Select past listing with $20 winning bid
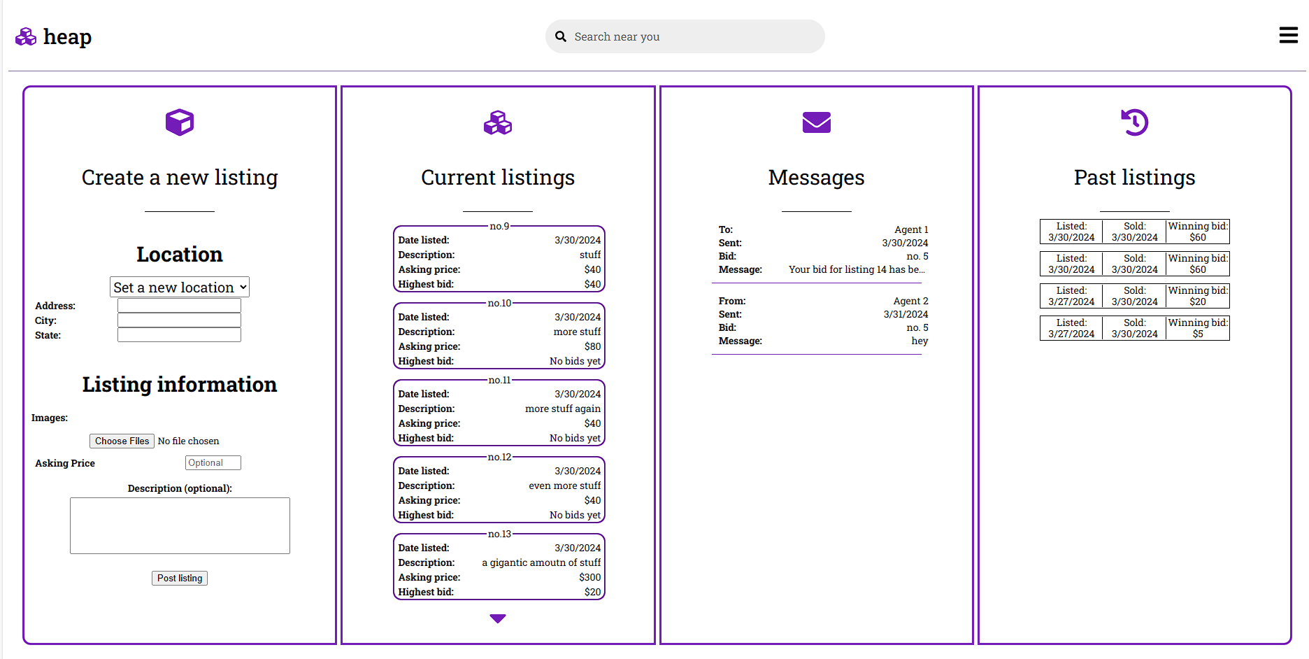 coord(1134,296)
